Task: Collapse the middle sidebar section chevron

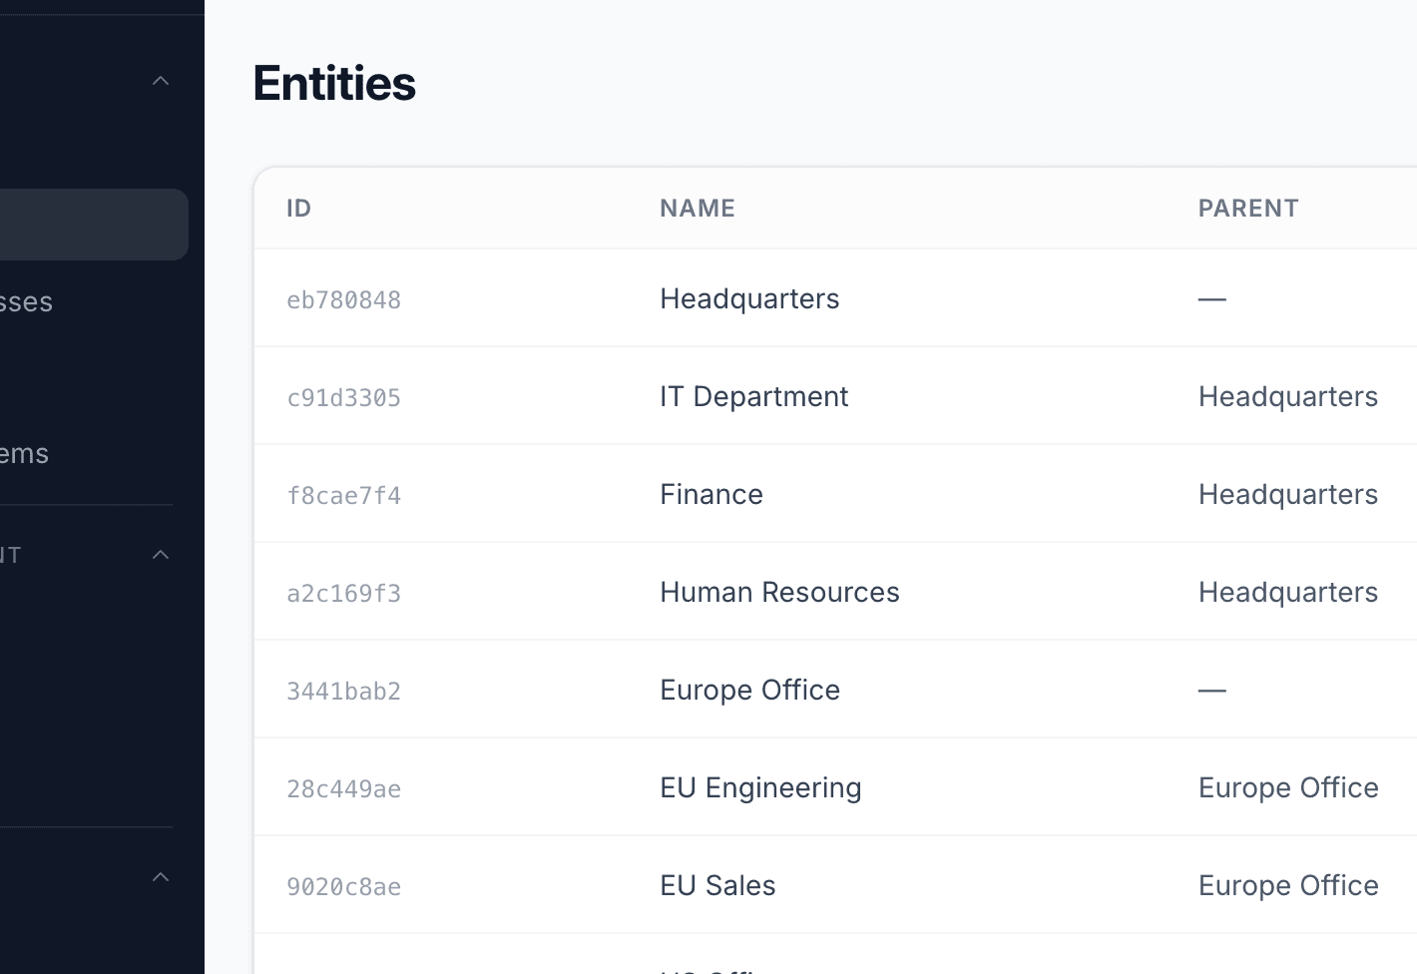Action: click(x=160, y=554)
